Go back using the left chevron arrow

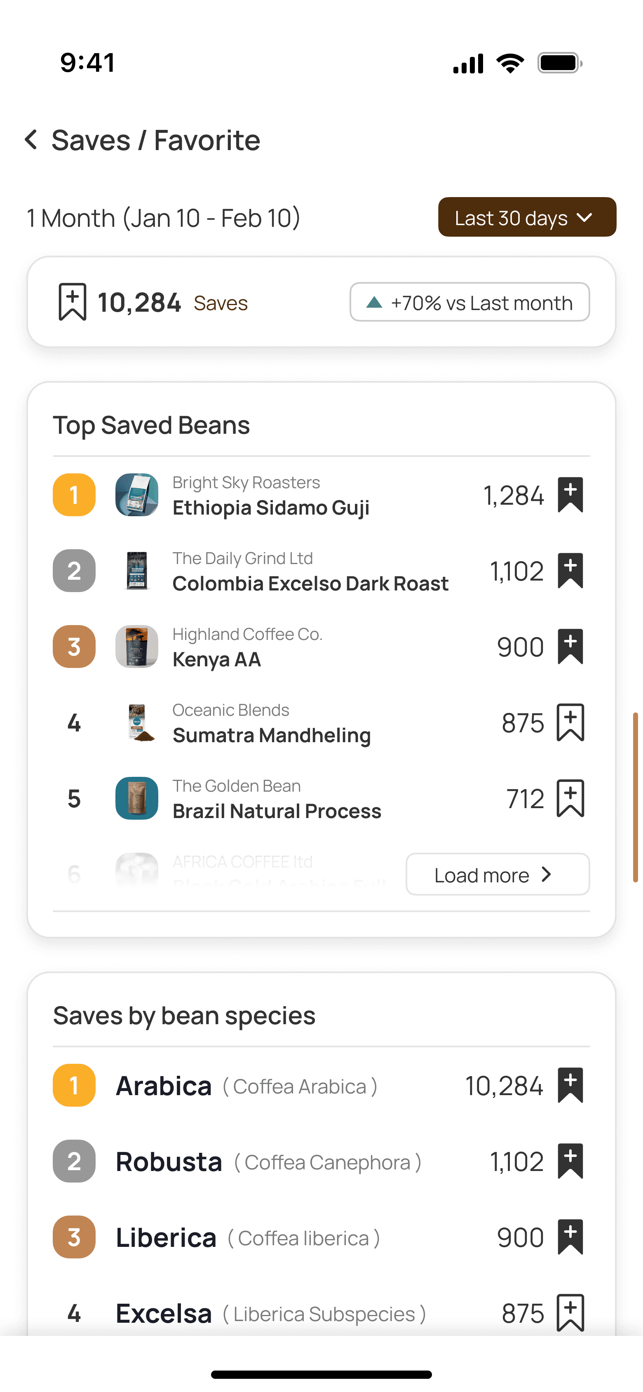(31, 140)
